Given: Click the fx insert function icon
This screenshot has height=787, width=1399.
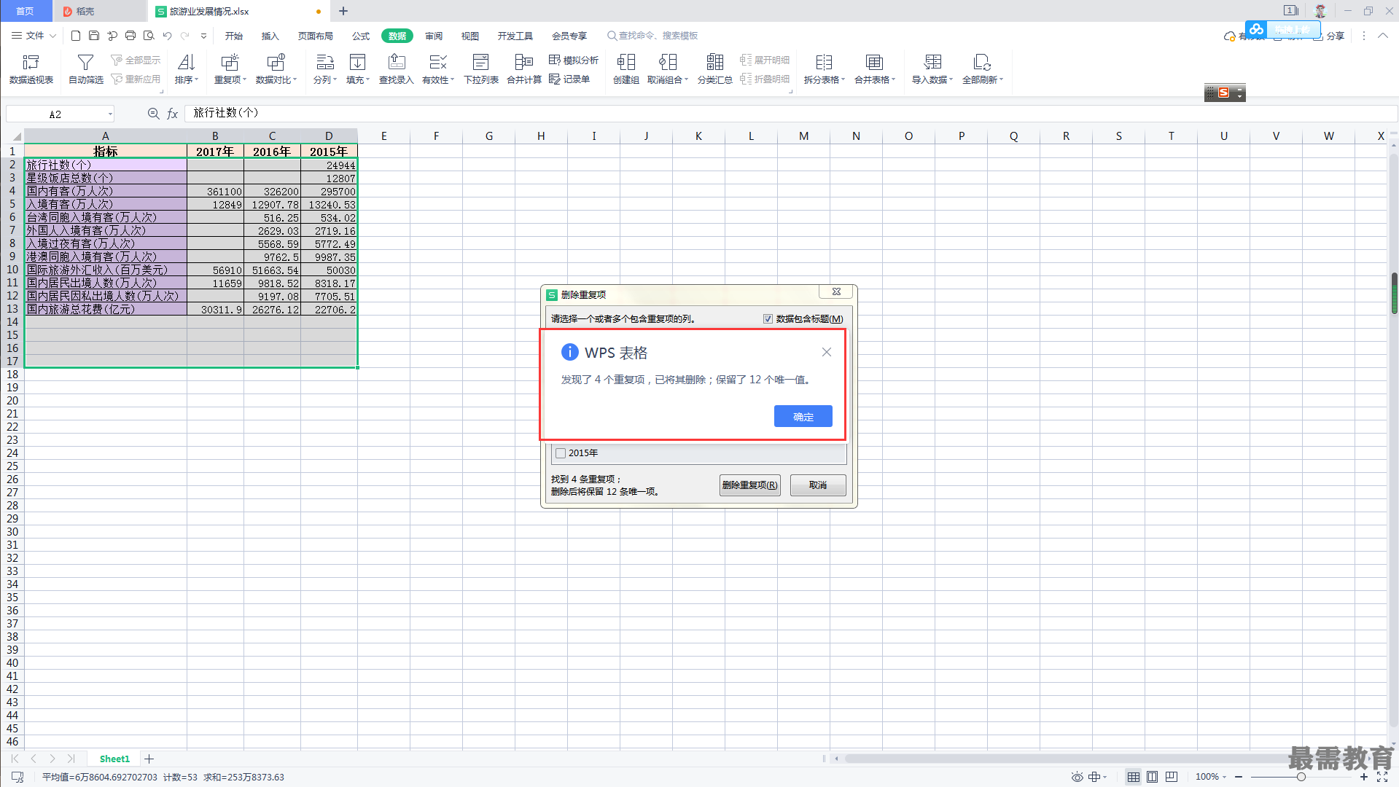Looking at the screenshot, I should pos(173,114).
